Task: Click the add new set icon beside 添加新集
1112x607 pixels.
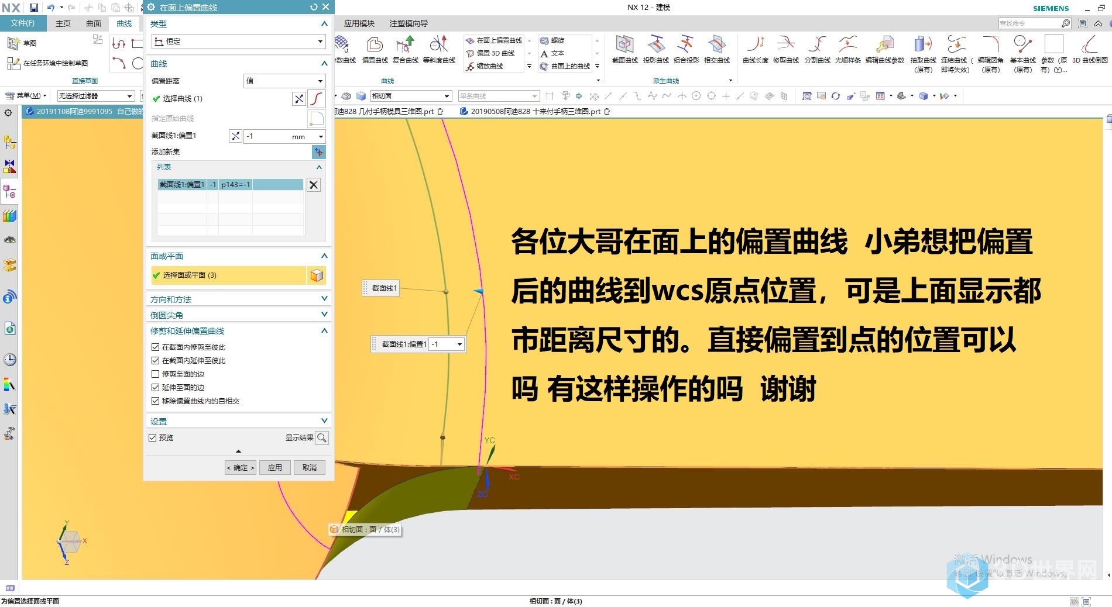Action: [318, 152]
